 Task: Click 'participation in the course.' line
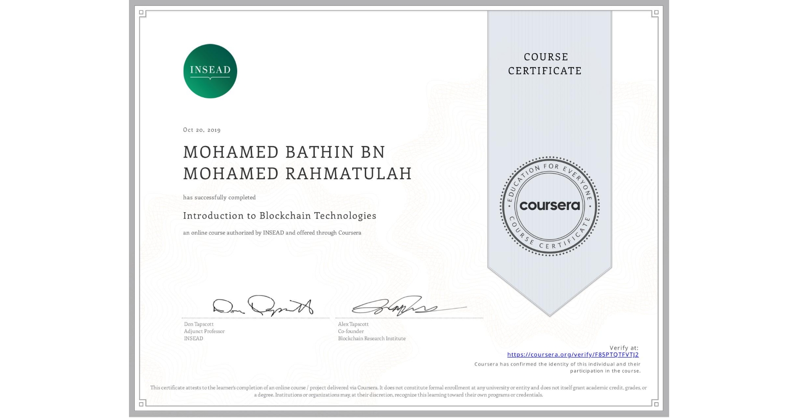tap(605, 371)
